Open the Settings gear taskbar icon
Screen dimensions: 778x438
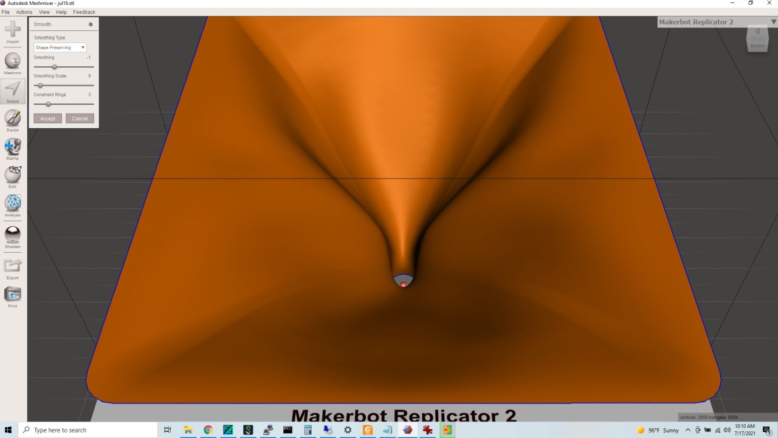click(348, 429)
